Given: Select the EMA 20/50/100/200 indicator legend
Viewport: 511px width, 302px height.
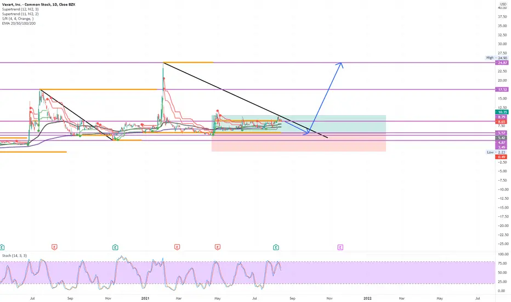Looking at the screenshot, I should click(19, 24).
